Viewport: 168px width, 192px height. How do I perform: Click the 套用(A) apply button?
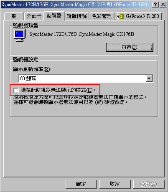click(x=149, y=184)
